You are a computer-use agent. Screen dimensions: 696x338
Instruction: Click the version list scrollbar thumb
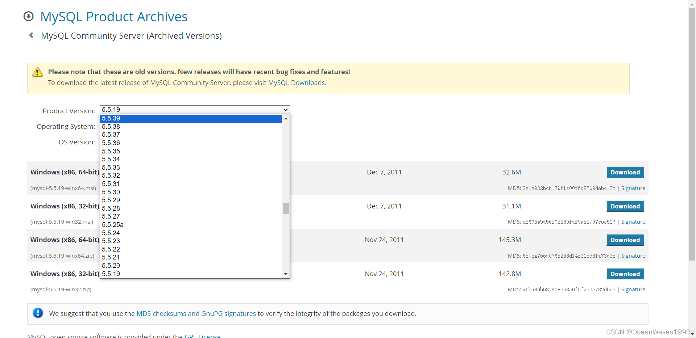[x=286, y=208]
